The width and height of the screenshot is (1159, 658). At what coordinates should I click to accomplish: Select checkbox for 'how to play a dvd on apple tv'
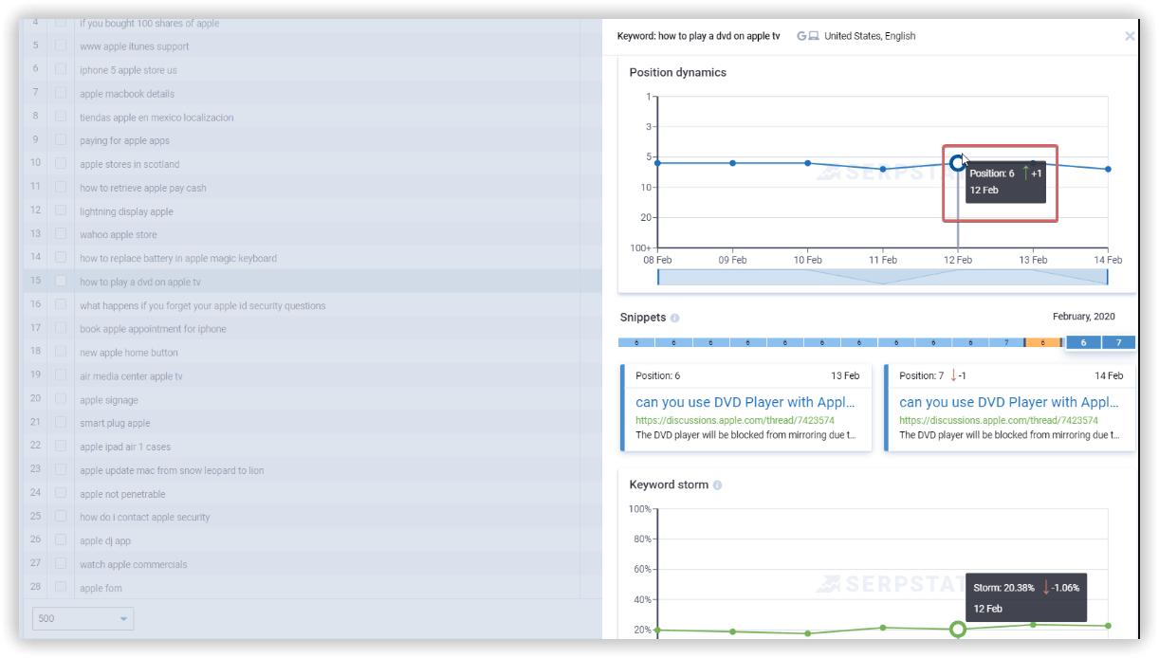click(61, 282)
